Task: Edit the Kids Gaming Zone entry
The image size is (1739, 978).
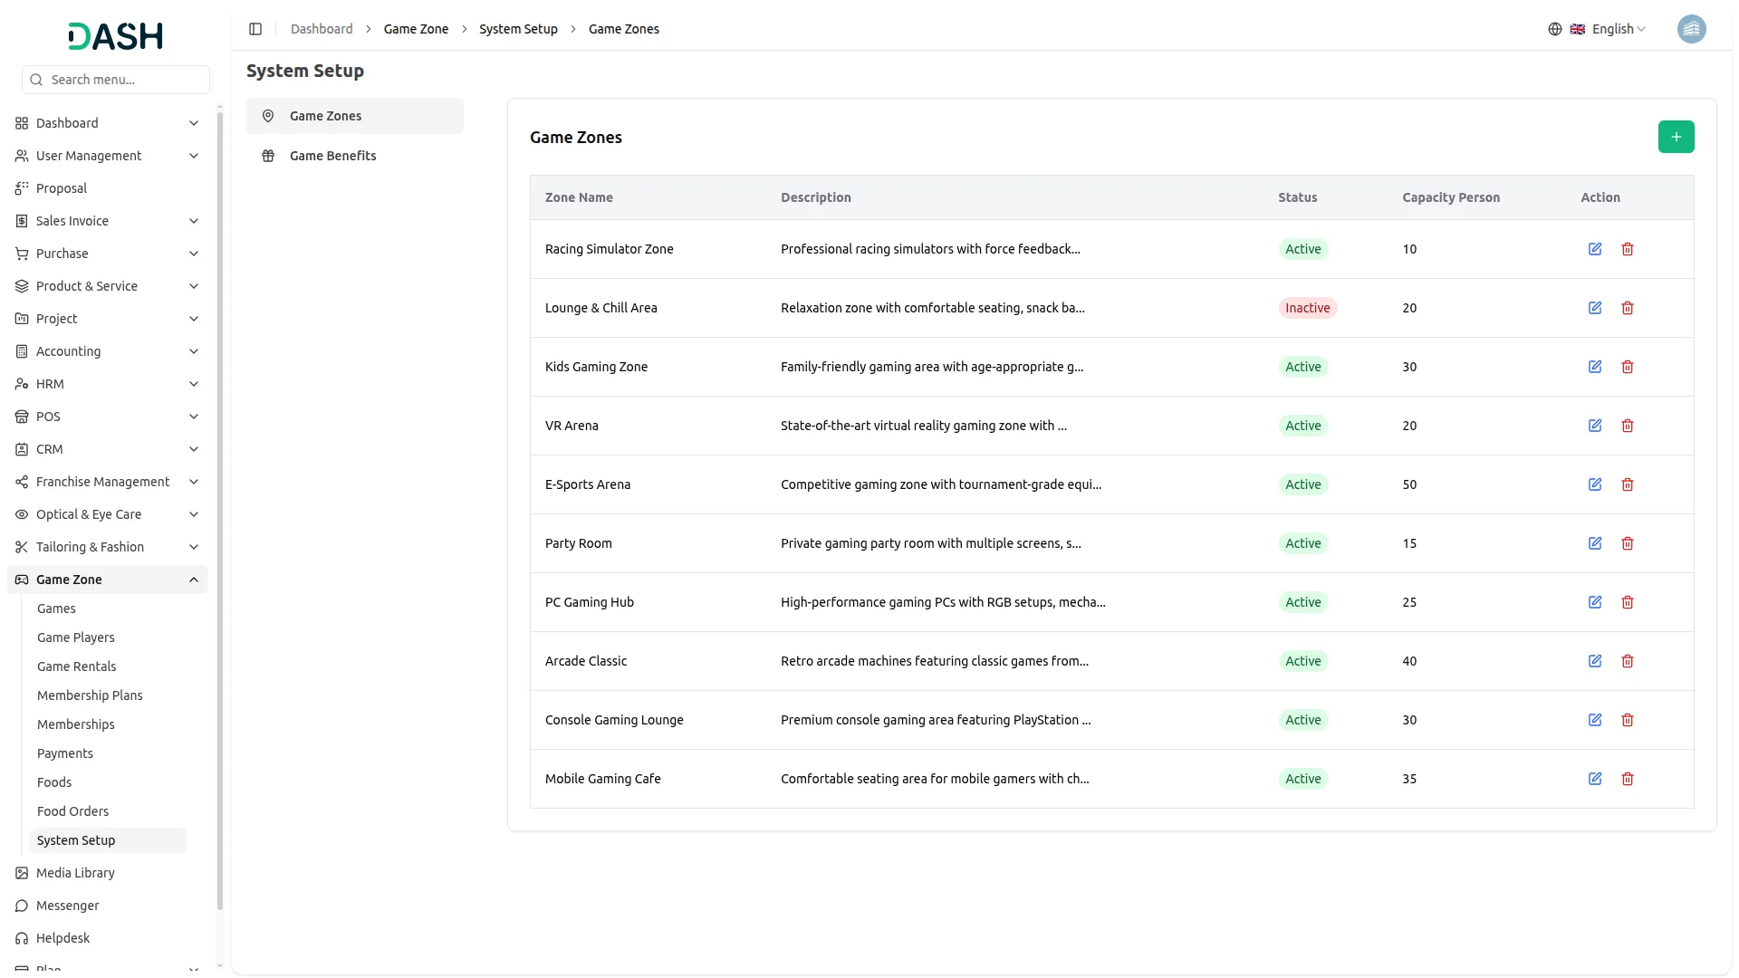Action: (x=1595, y=367)
